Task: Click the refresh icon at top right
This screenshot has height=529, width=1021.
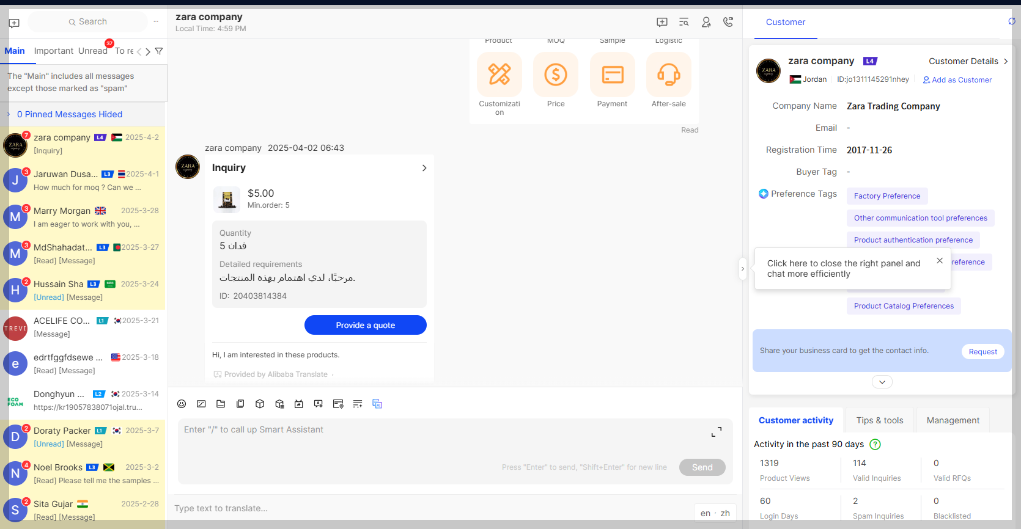Action: click(1012, 21)
